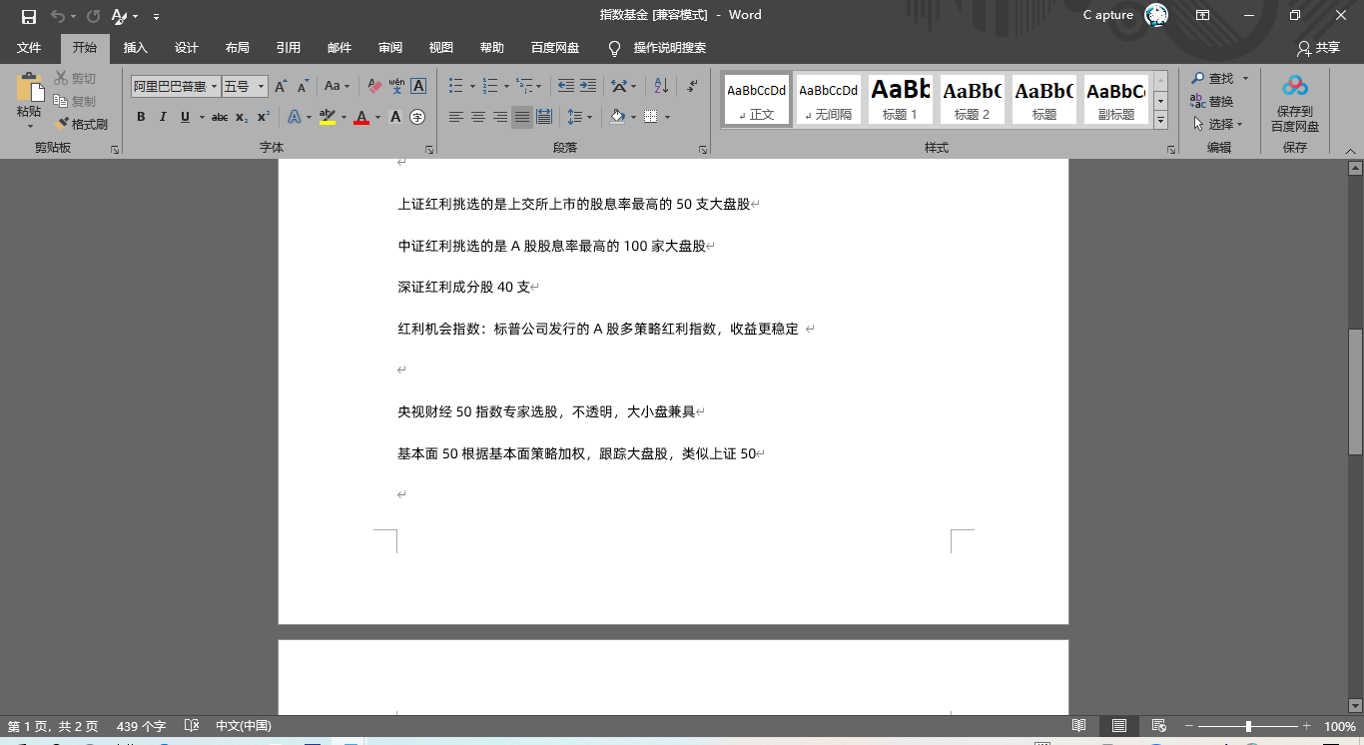Switch to Read Mode view in status bar
Viewport: 1364px width, 745px height.
[1078, 726]
